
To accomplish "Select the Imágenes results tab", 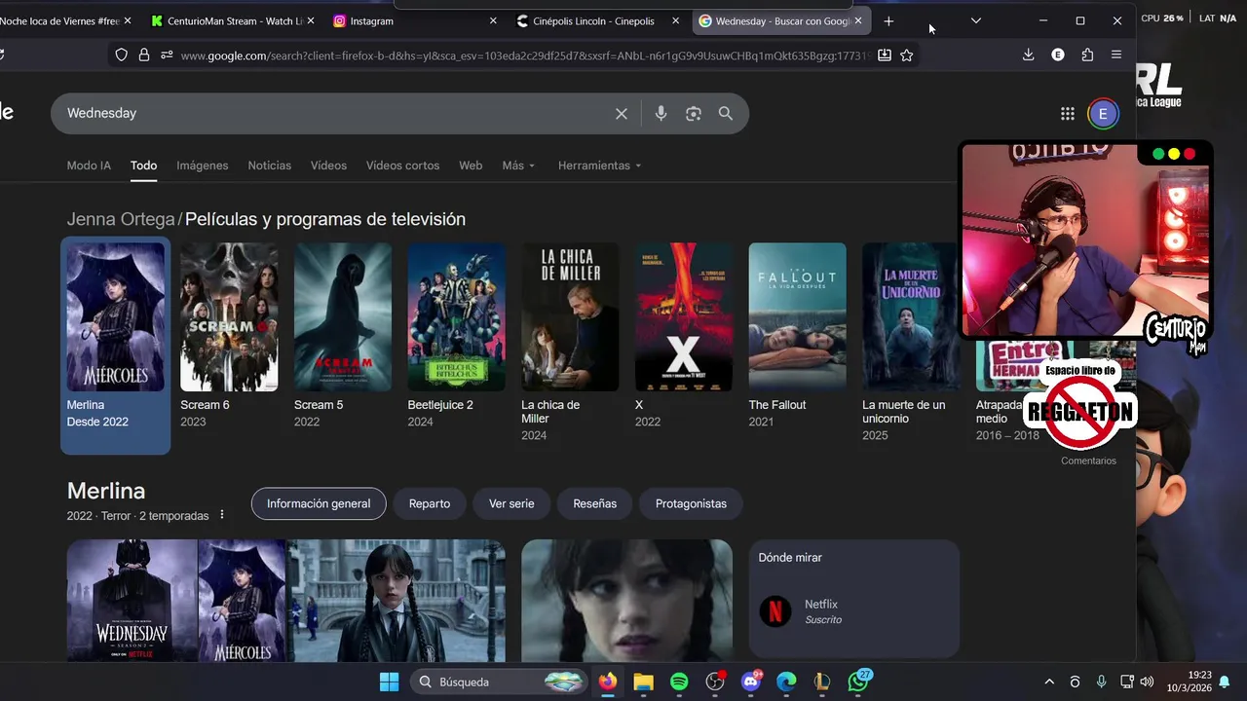I will click(203, 166).
